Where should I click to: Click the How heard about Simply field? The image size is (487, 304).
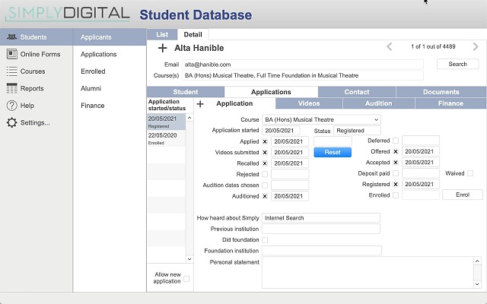point(321,218)
